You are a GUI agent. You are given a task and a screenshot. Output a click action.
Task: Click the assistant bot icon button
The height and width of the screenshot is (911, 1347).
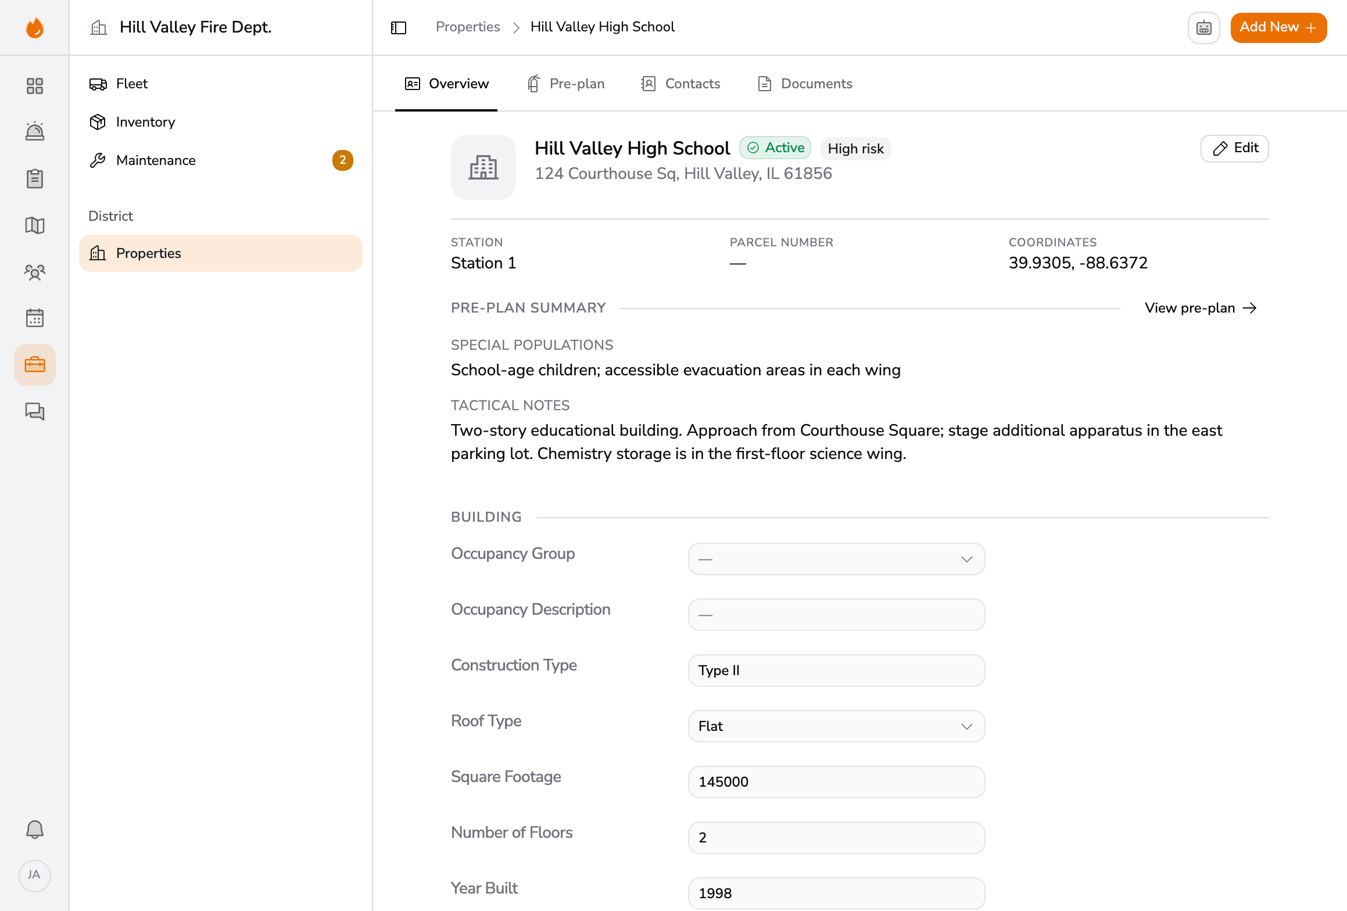coord(1204,27)
